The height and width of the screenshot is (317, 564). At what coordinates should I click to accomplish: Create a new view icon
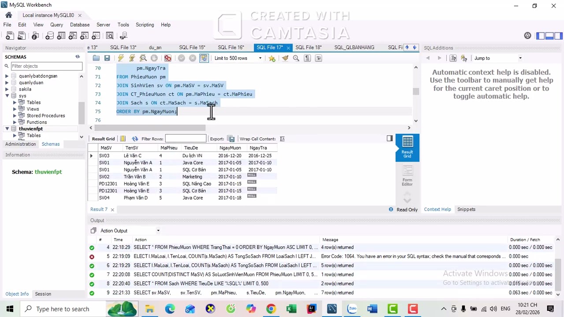coord(73,36)
